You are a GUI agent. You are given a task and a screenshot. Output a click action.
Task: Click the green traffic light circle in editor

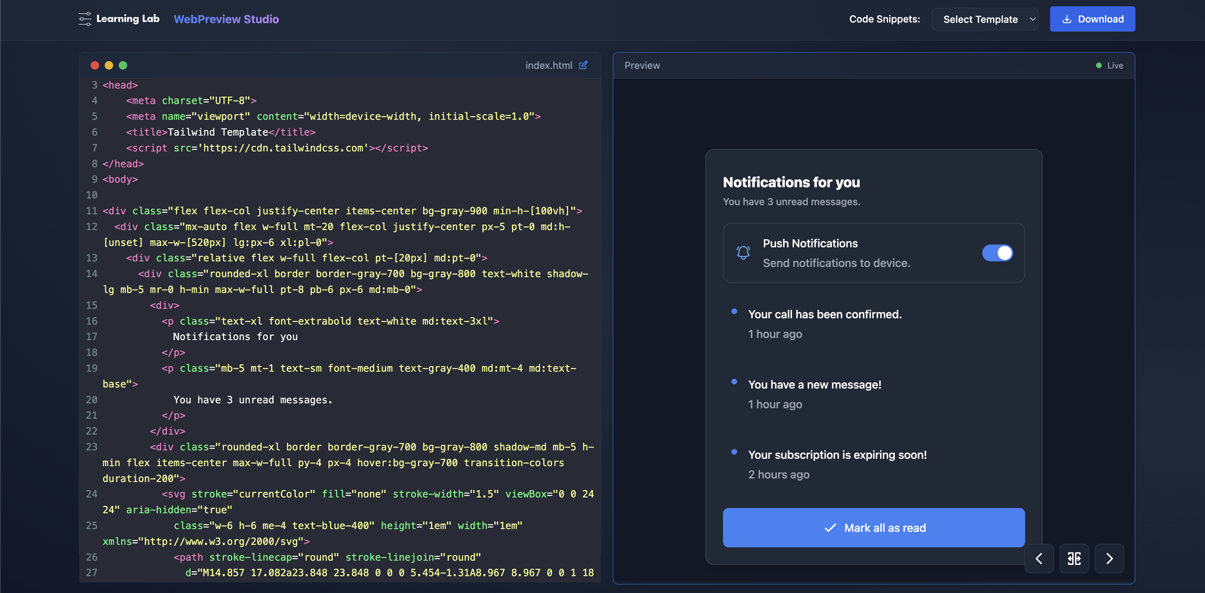(x=123, y=65)
